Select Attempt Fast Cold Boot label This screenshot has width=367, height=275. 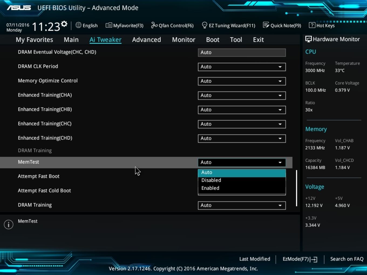(x=44, y=191)
